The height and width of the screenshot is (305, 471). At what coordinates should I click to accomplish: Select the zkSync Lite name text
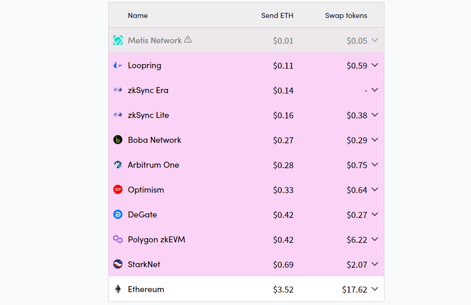tap(148, 115)
